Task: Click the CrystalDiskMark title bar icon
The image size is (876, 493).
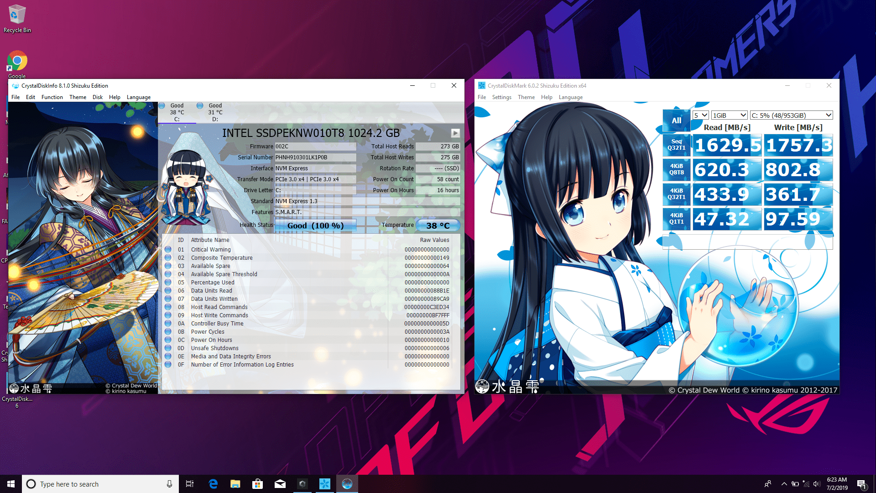Action: click(481, 85)
